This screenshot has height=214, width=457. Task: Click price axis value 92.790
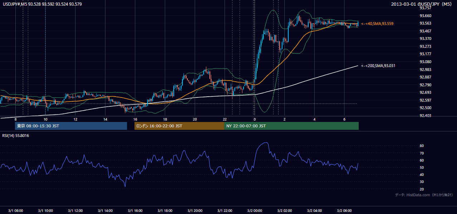425,85
